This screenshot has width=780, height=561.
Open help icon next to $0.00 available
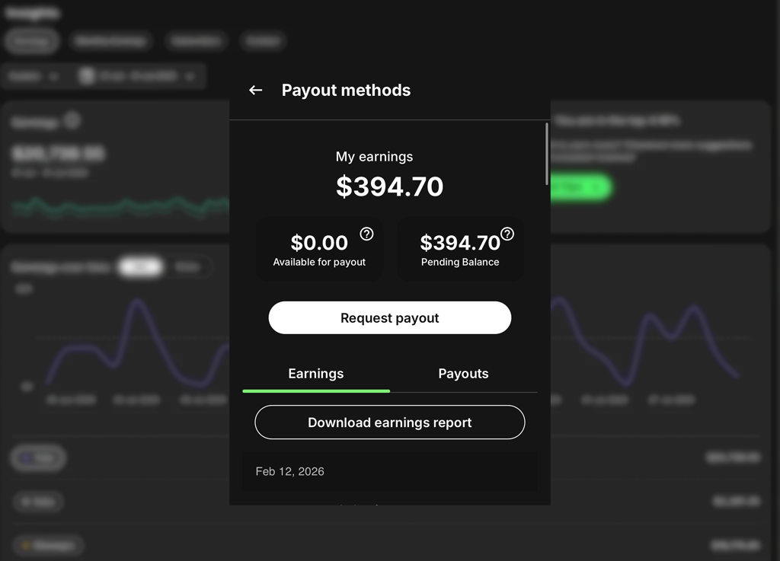(366, 234)
